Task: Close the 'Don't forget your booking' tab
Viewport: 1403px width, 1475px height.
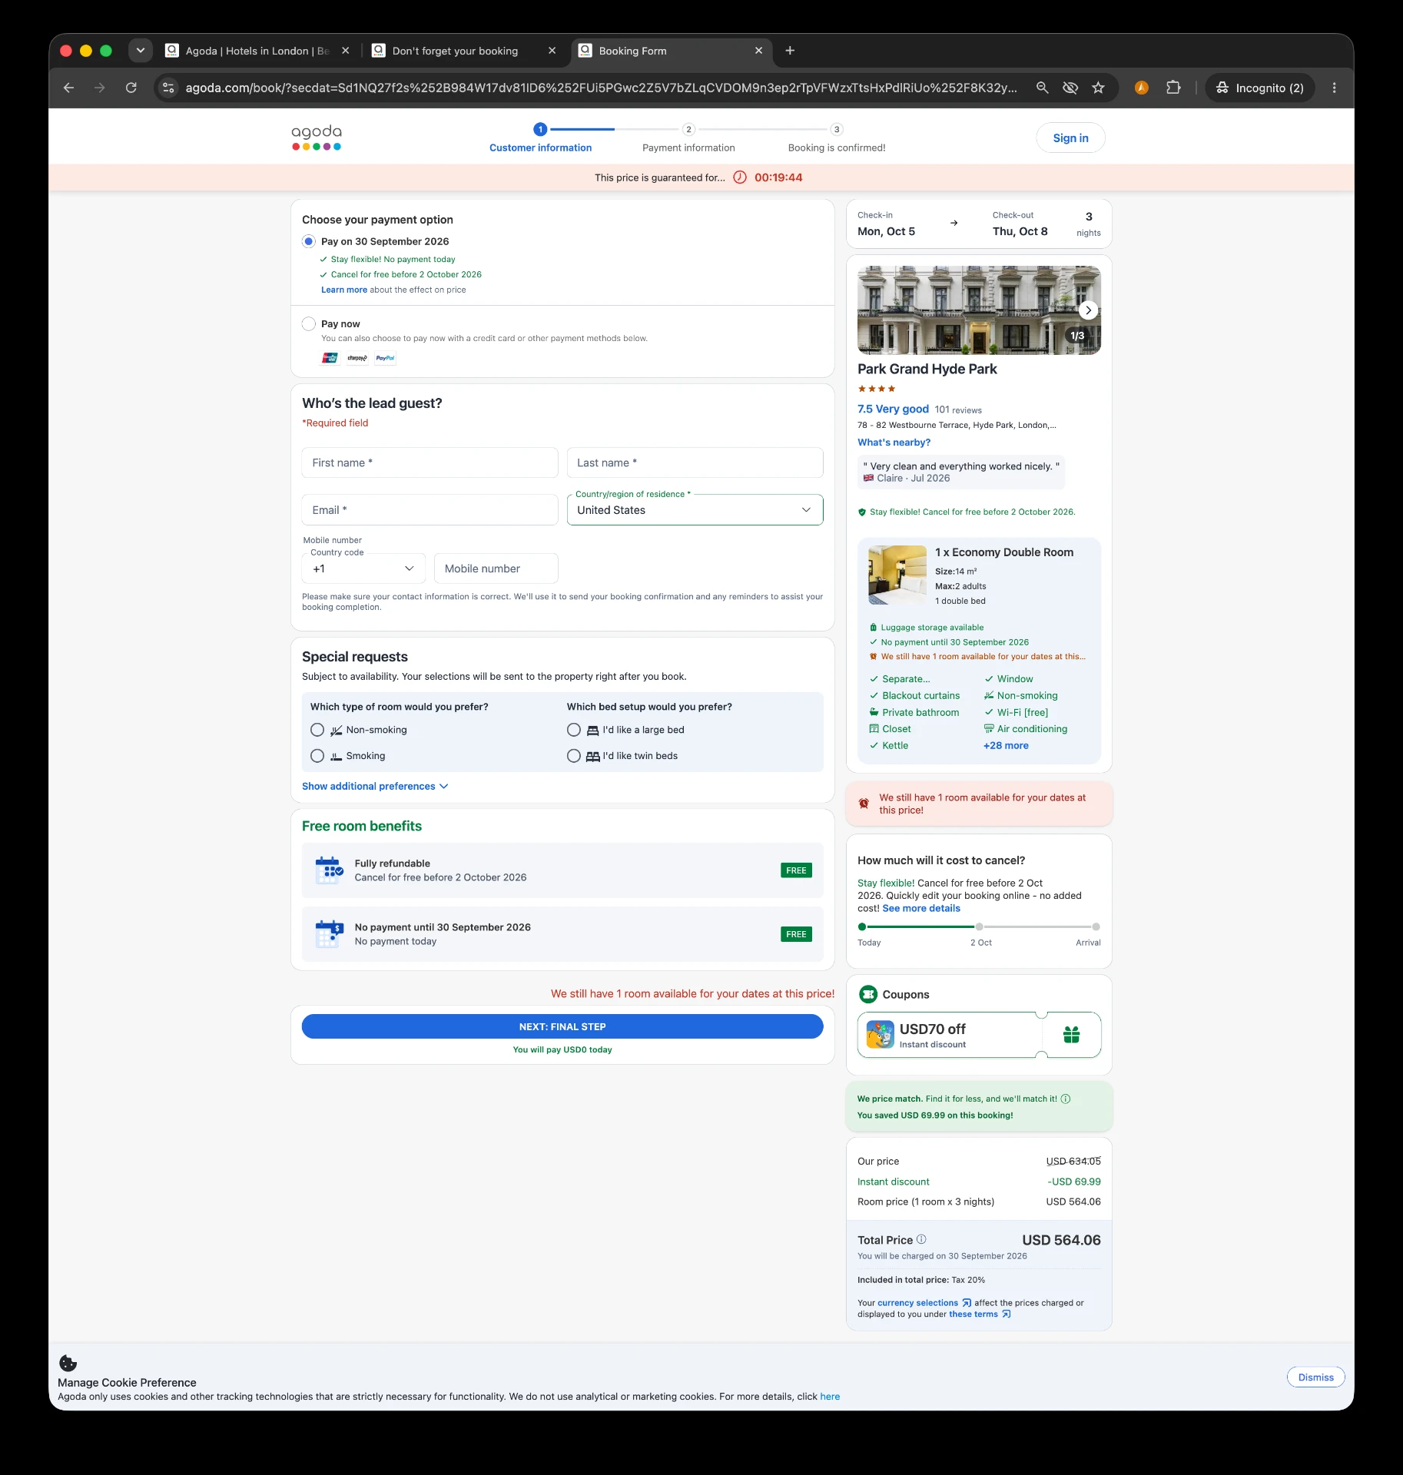Action: click(552, 51)
